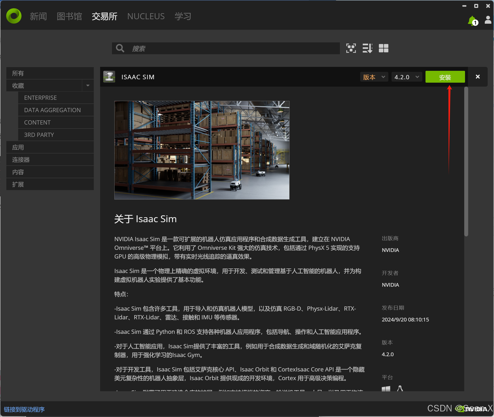The height and width of the screenshot is (417, 494).
Task: Select 内容 category in sidebar
Action: [50, 172]
